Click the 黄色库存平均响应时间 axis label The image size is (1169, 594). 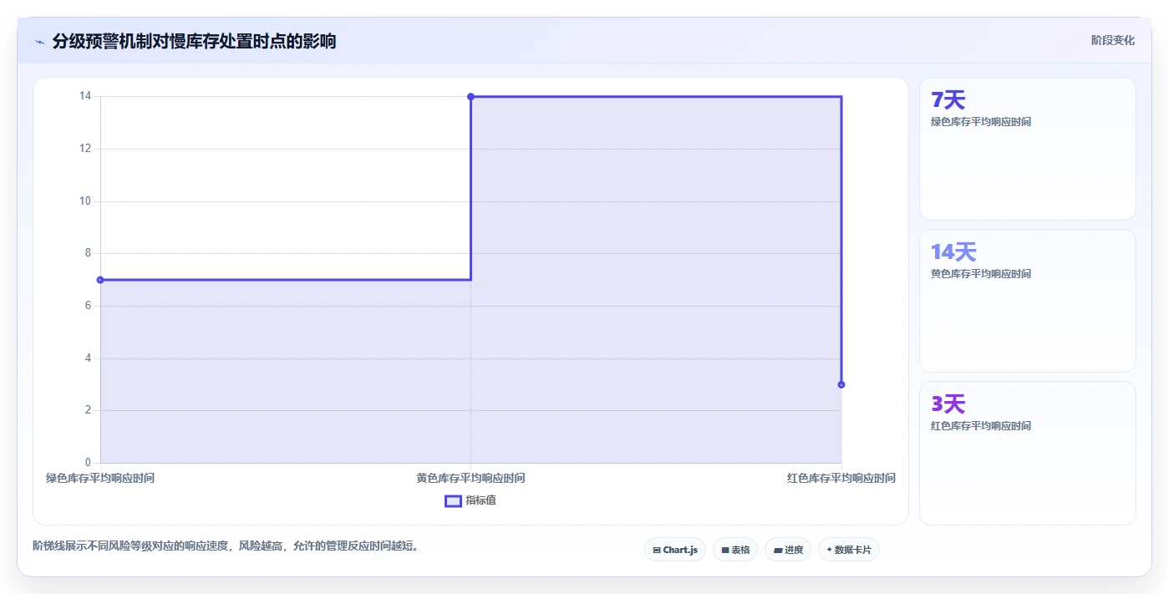[470, 479]
